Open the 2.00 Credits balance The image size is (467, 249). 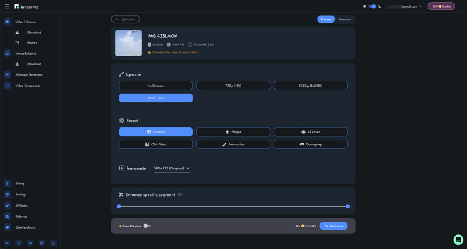click(441, 6)
